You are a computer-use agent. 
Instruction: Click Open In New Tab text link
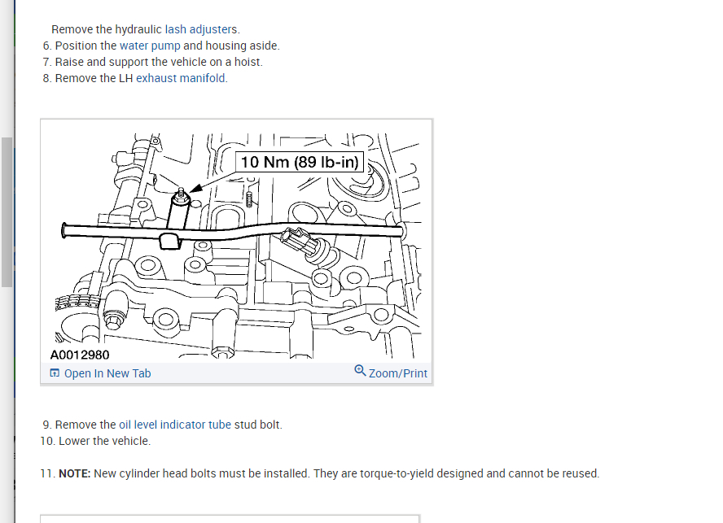click(x=107, y=373)
